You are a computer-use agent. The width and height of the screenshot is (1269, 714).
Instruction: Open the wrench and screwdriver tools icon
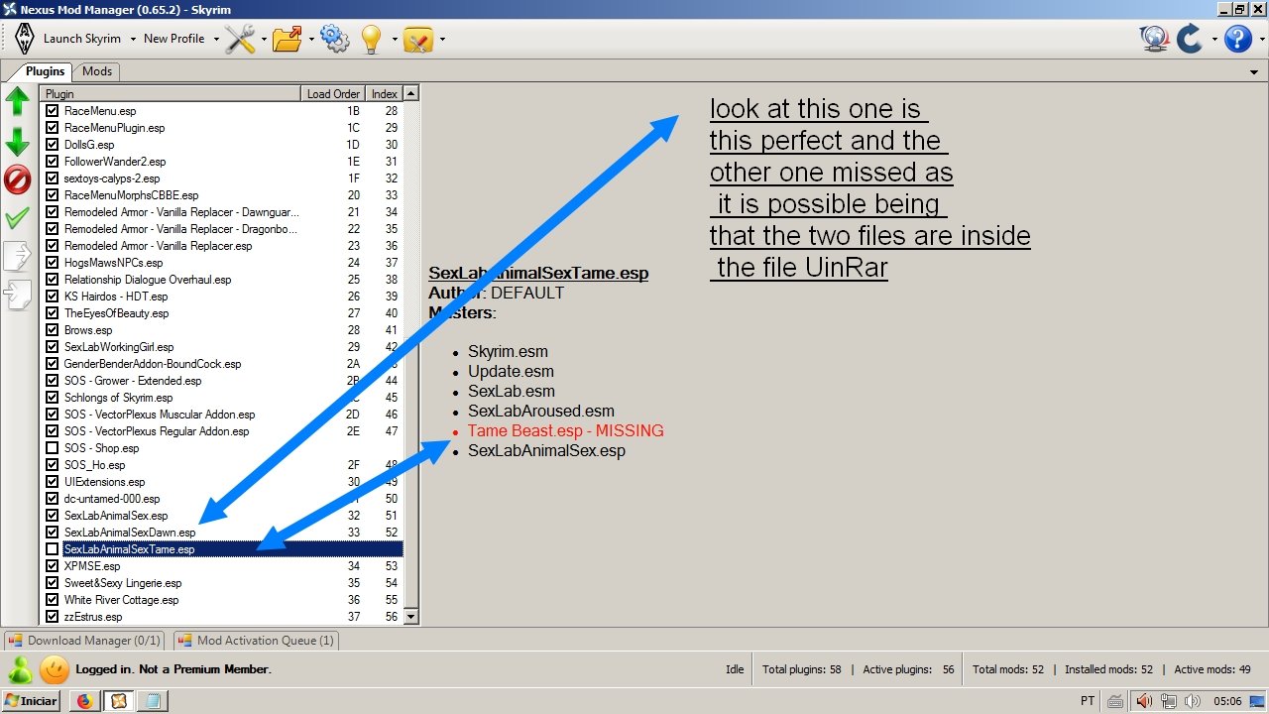point(240,39)
